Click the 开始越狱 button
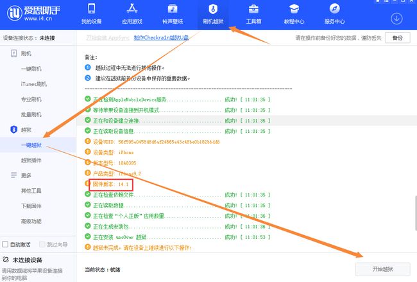The width and height of the screenshot is (417, 282). click(x=383, y=269)
